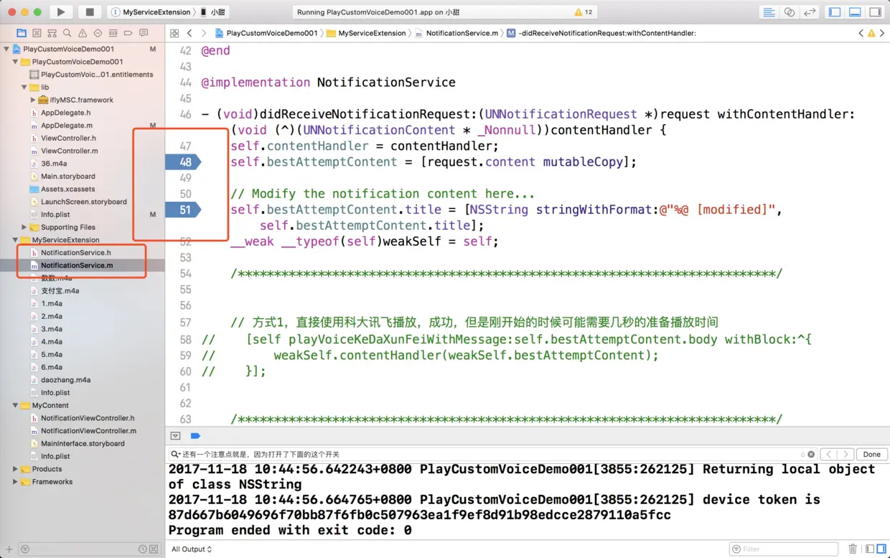The height and width of the screenshot is (558, 890).
Task: Show the Assistant editor
Action: point(789,12)
